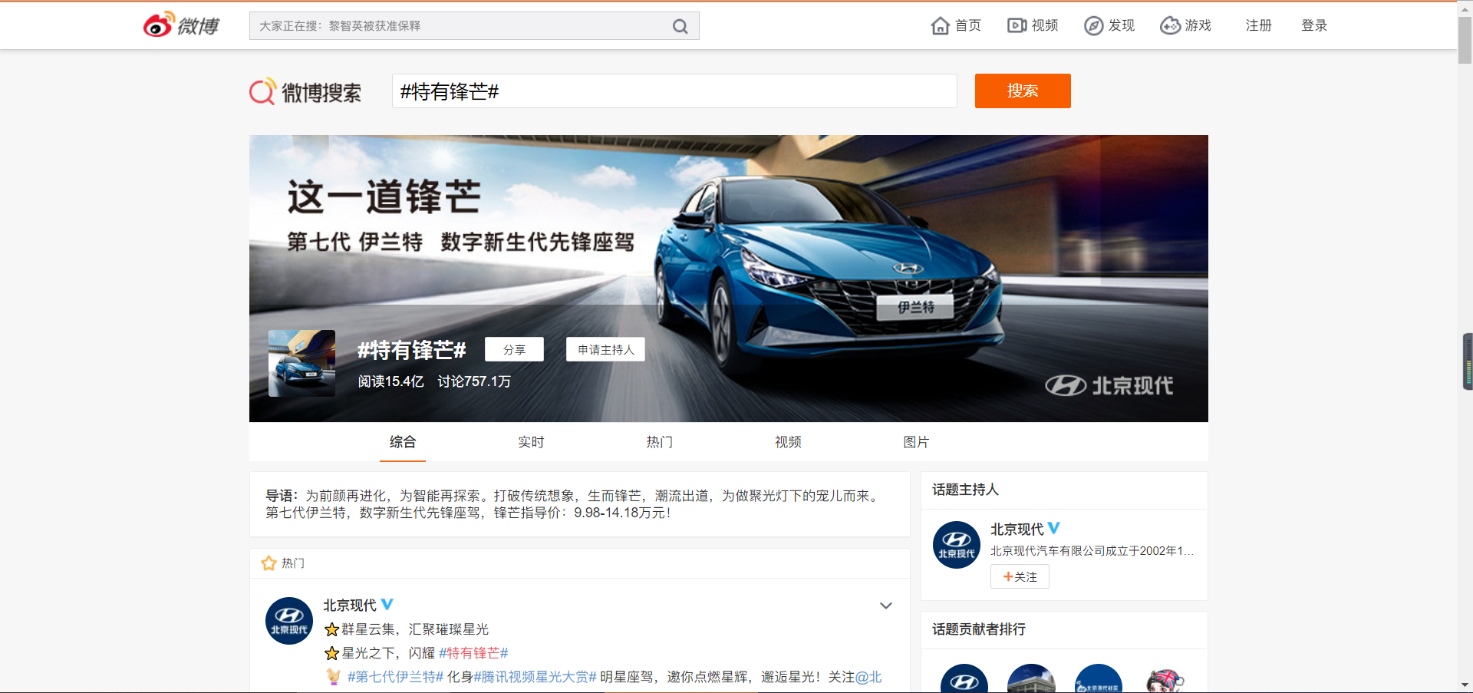Click the orange 搜索 button
This screenshot has height=693, width=1473.
(1023, 91)
